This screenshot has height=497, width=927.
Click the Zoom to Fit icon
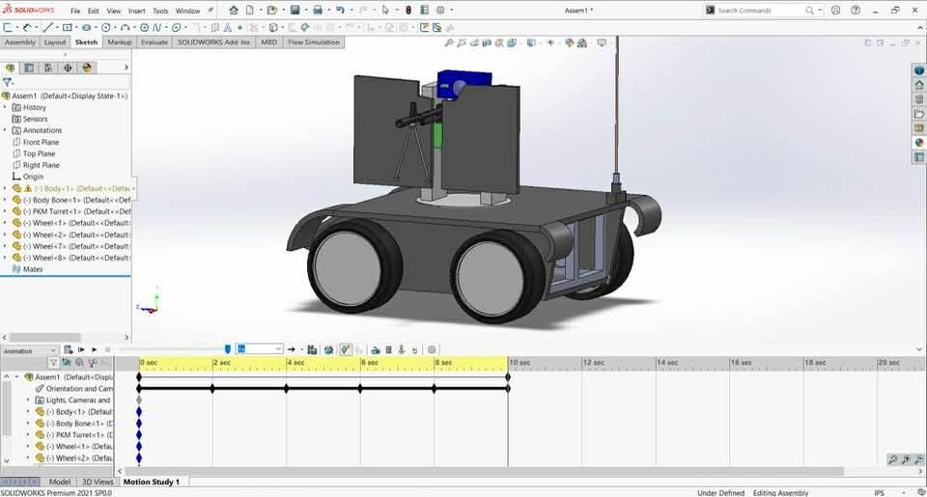click(x=449, y=43)
